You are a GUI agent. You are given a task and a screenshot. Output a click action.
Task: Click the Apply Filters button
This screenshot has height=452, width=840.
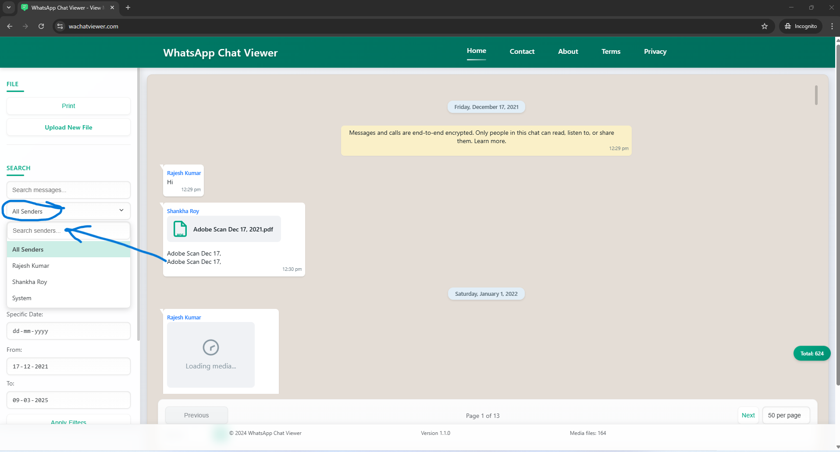pos(68,421)
